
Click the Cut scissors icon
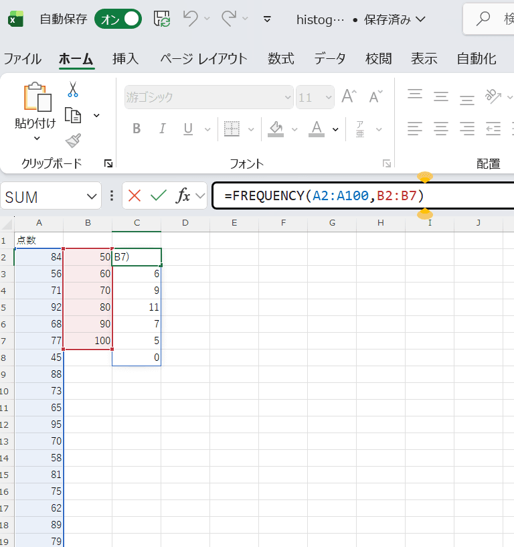pyautogui.click(x=72, y=90)
